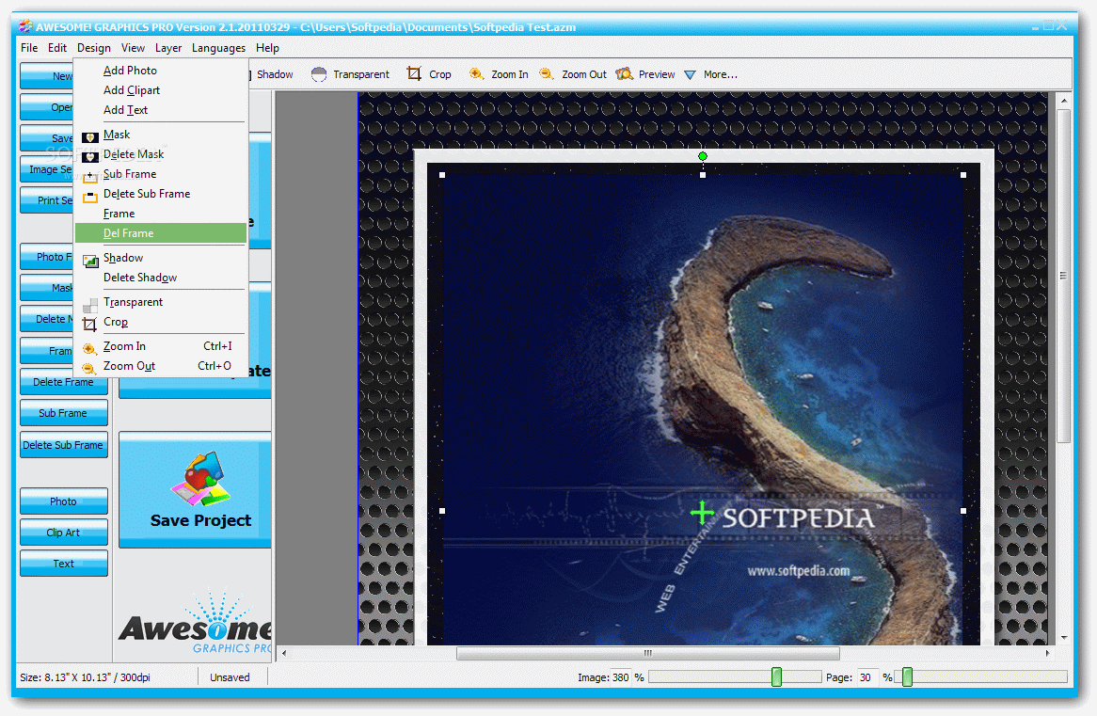This screenshot has width=1097, height=716.
Task: Click the Zoom In icon in Design menu
Action: 89,348
